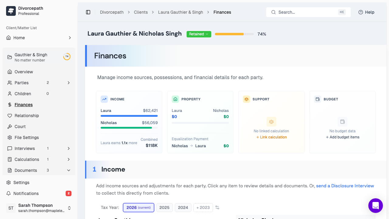Go to Laura Gauthier & Singh breadcrumb
The width and height of the screenshot is (389, 219).
pyautogui.click(x=181, y=12)
